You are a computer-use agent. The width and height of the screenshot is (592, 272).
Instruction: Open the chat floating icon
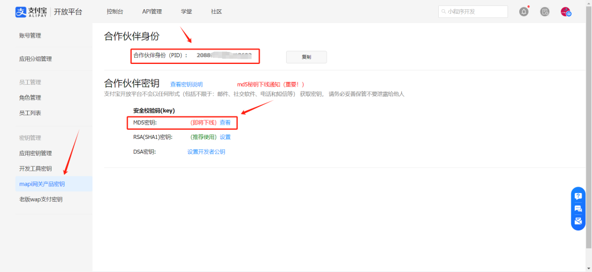578,209
